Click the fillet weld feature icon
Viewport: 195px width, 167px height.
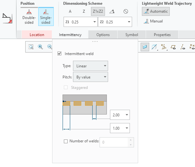tap(8, 18)
